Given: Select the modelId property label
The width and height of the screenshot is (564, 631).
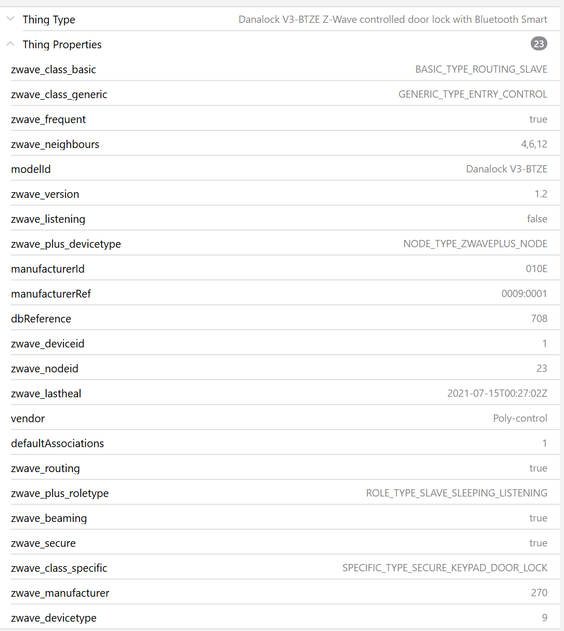Looking at the screenshot, I should tap(31, 169).
